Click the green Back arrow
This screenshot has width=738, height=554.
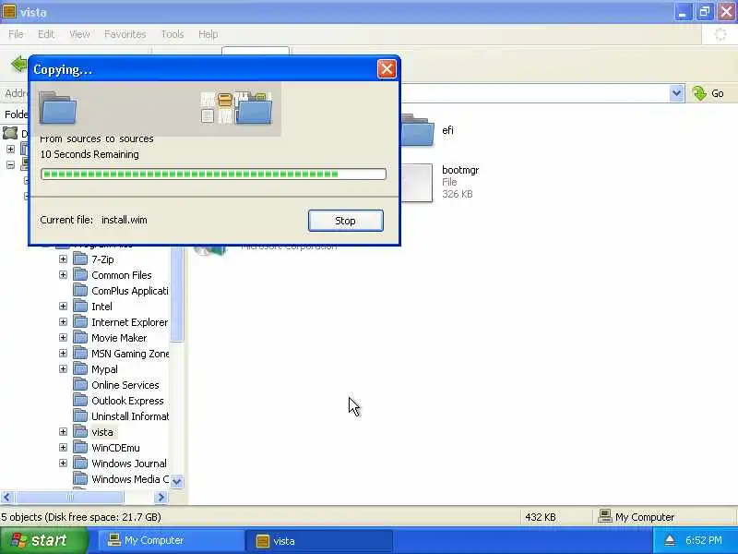[x=18, y=64]
